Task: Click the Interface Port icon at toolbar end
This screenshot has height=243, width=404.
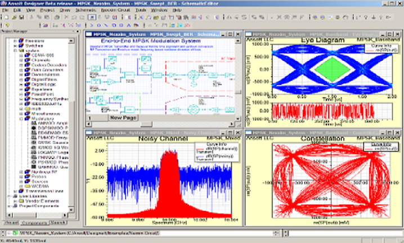Action: tap(389, 17)
